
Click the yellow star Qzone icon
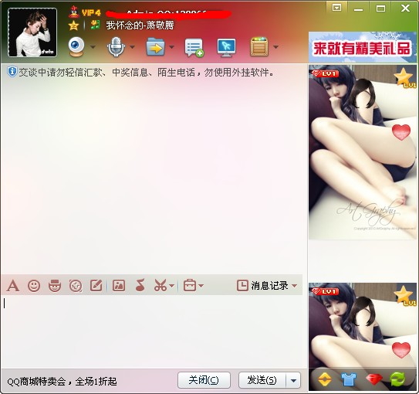coord(73,25)
